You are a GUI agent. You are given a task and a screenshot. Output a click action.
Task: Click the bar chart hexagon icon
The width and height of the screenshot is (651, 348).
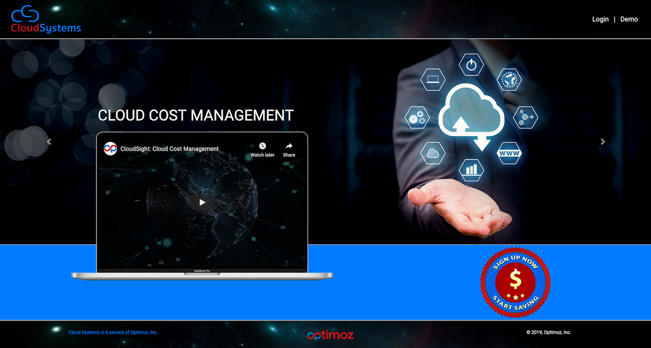471,169
